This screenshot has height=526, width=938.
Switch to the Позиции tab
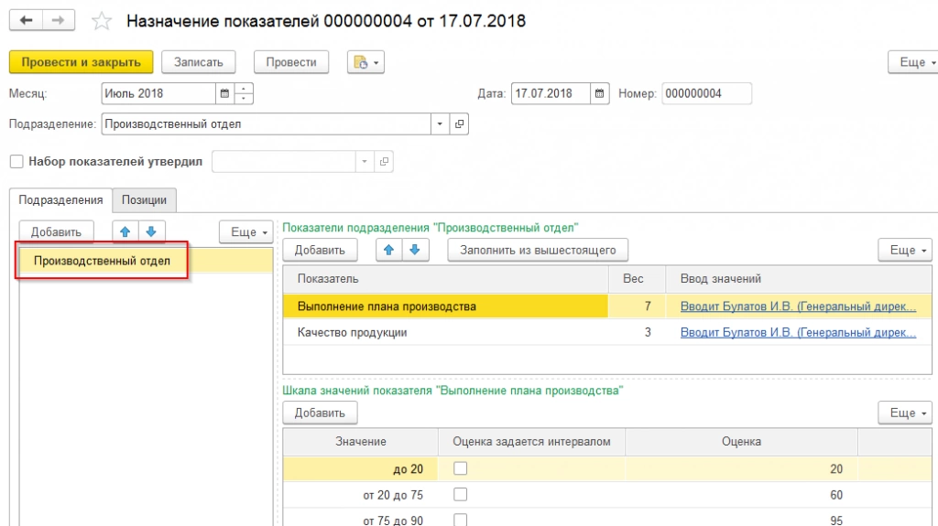pos(144,200)
